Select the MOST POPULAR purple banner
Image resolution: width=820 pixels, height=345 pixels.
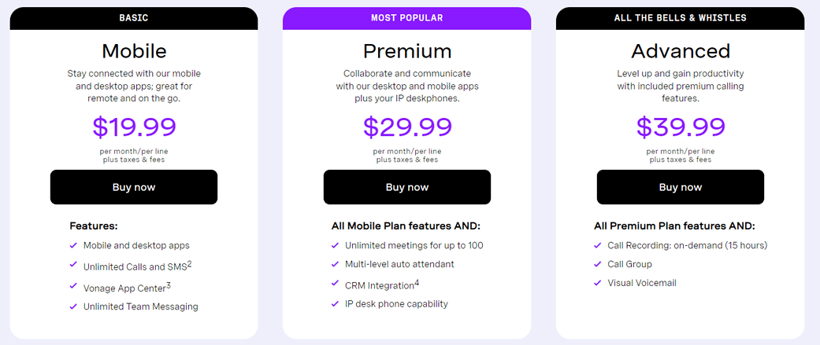[x=407, y=18]
